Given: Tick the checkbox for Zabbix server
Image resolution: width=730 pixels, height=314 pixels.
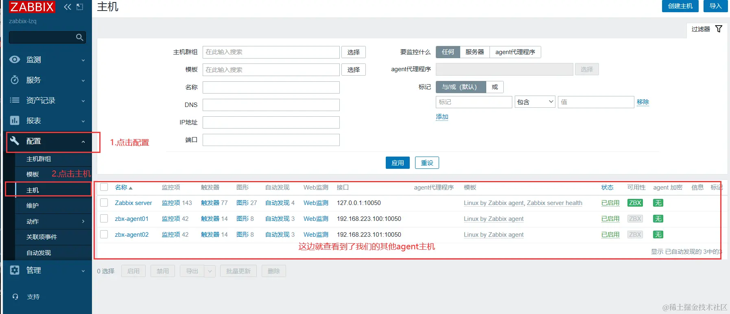Looking at the screenshot, I should pos(104,203).
